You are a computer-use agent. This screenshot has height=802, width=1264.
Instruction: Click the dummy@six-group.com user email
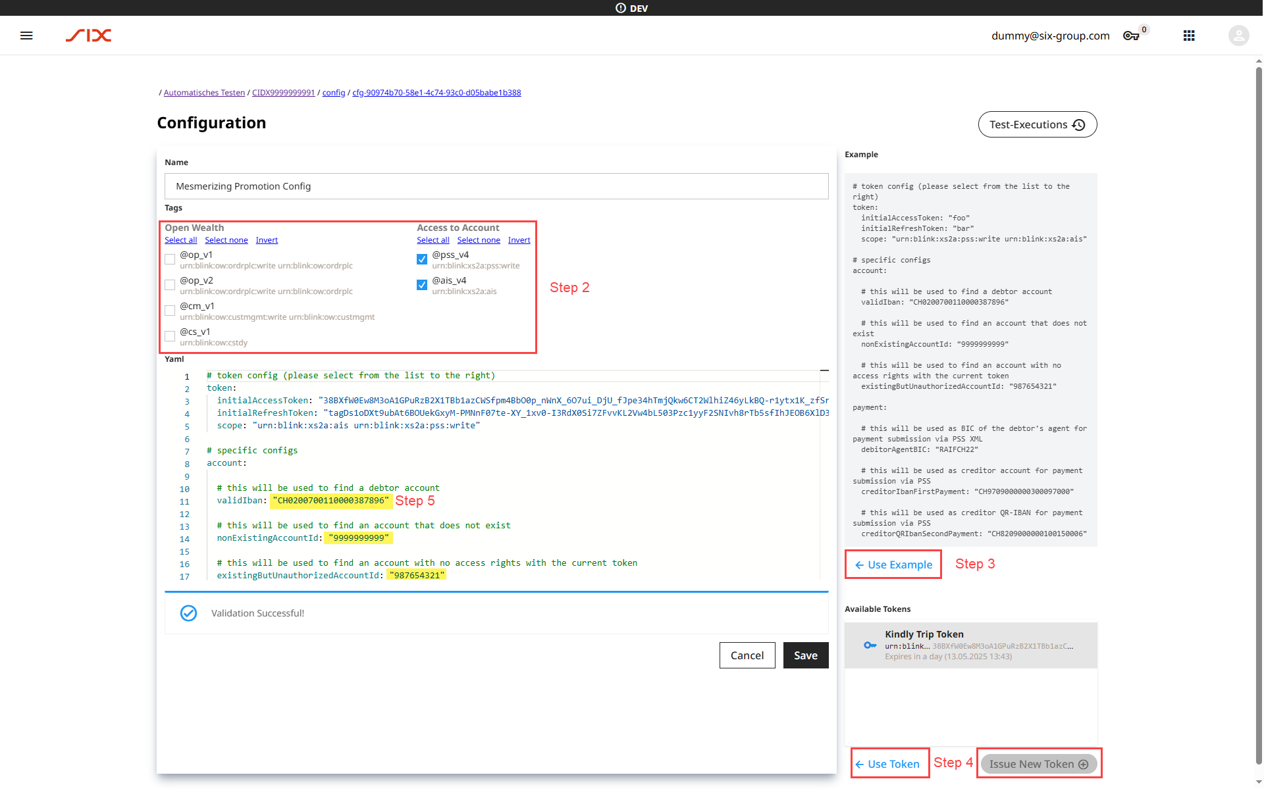coord(1051,36)
